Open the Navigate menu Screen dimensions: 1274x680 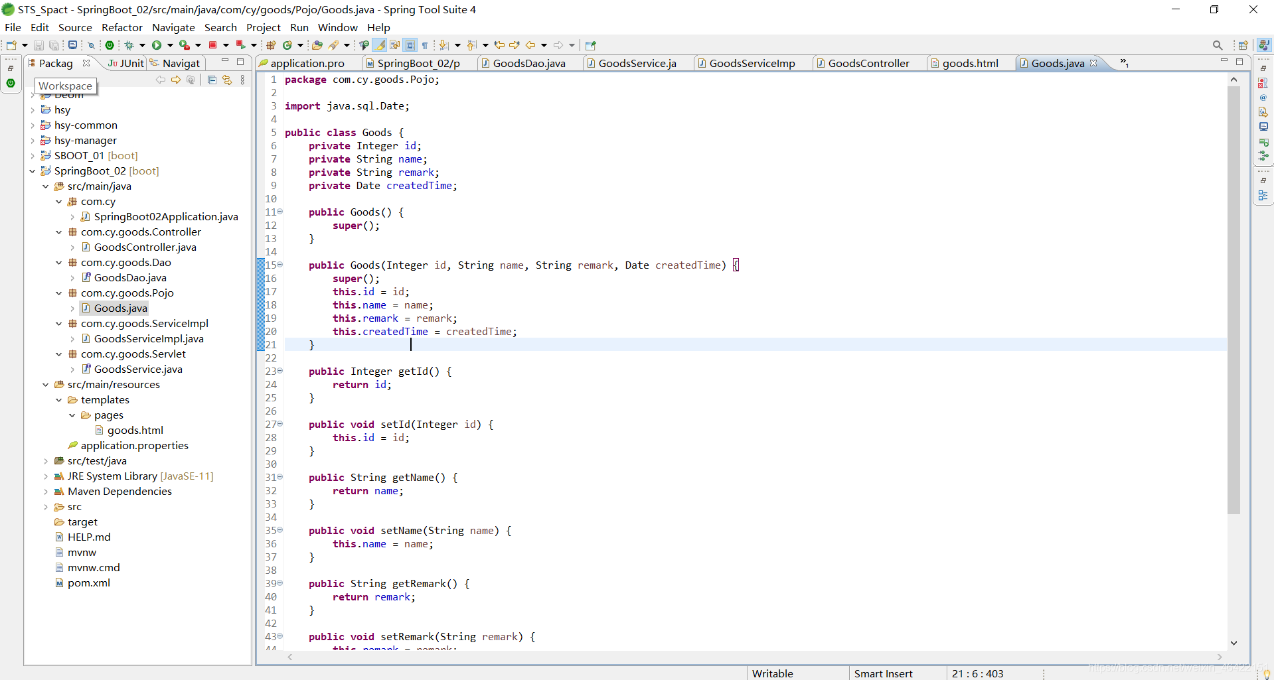(173, 27)
